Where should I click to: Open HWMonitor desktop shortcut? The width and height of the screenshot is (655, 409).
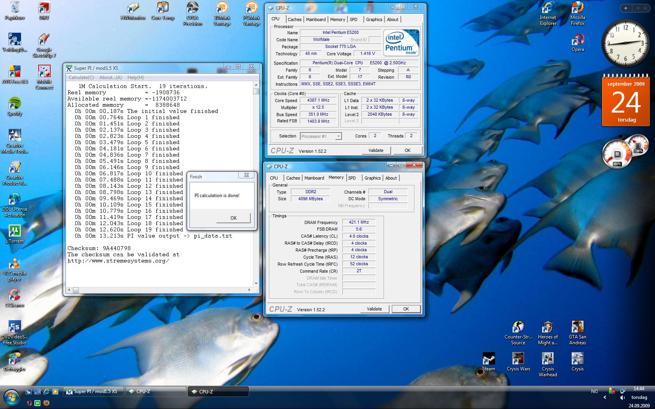[x=133, y=11]
